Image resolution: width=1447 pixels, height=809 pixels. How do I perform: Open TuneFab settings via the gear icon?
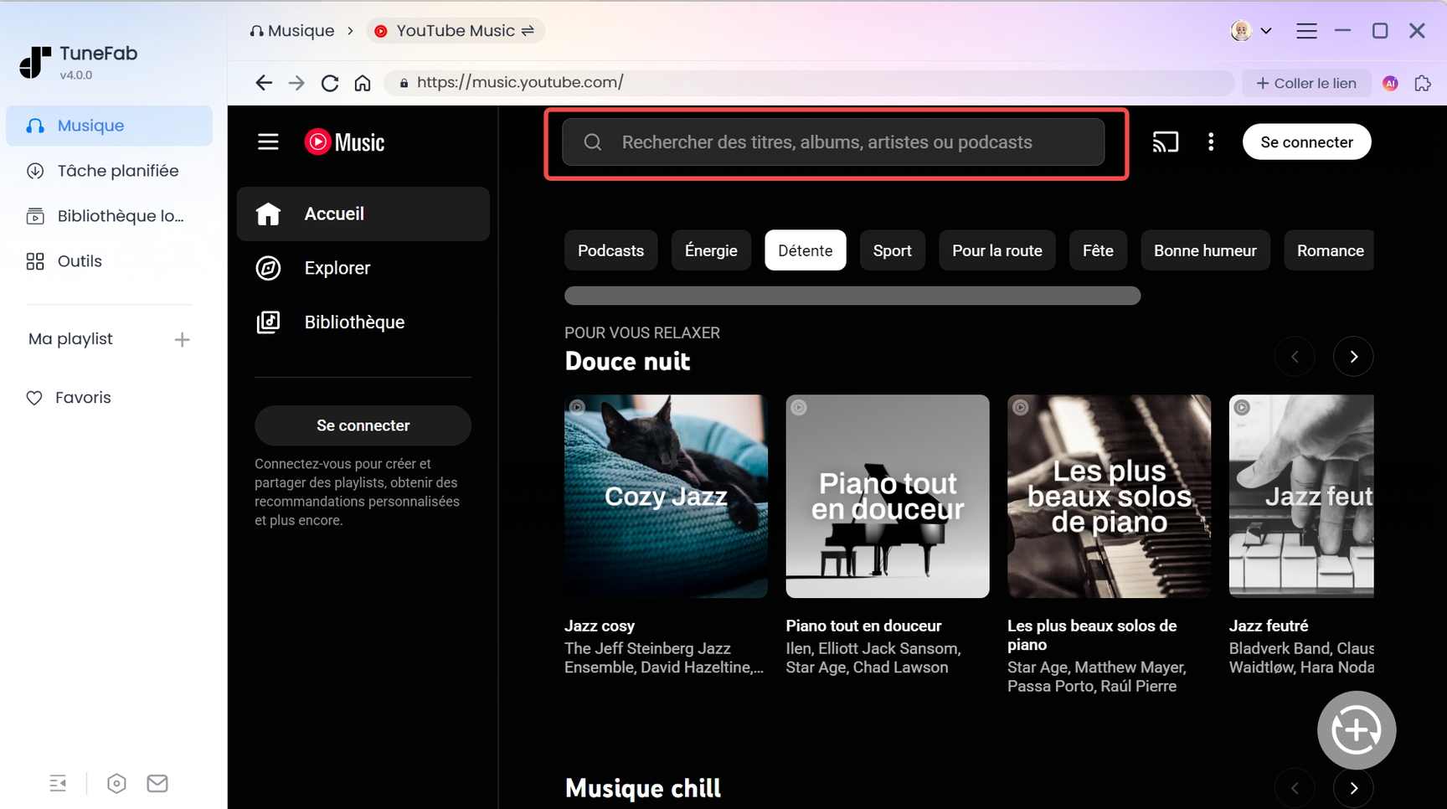click(116, 783)
